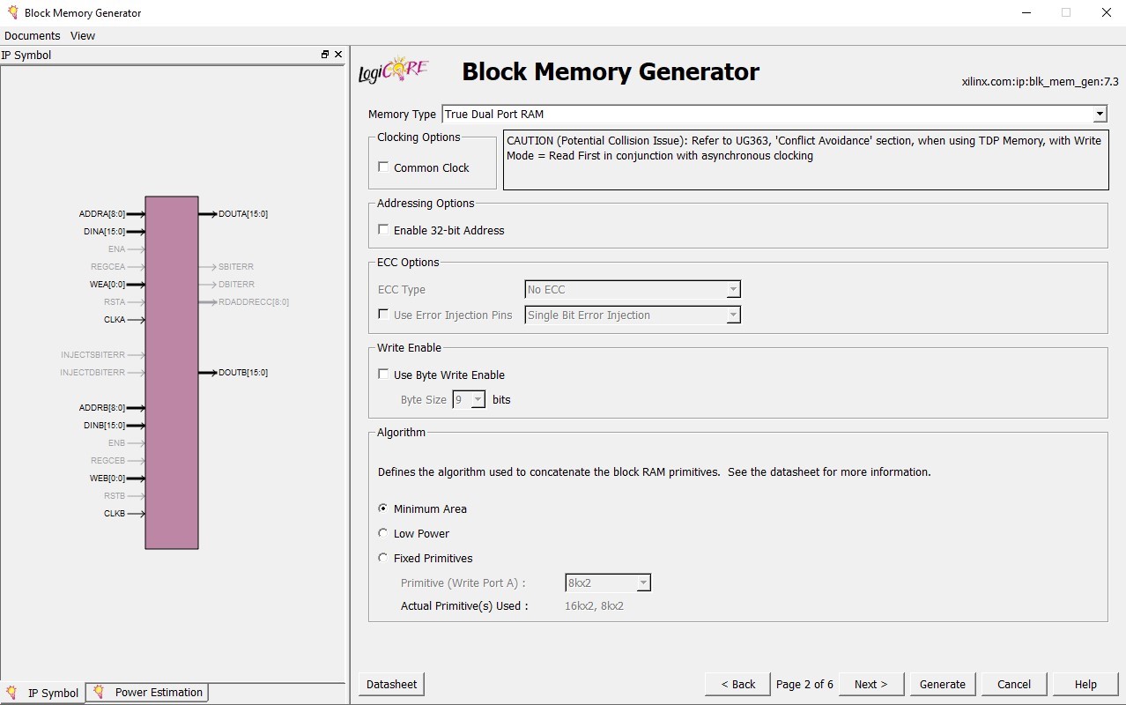Click the INJECTSBITERR port label

point(93,355)
